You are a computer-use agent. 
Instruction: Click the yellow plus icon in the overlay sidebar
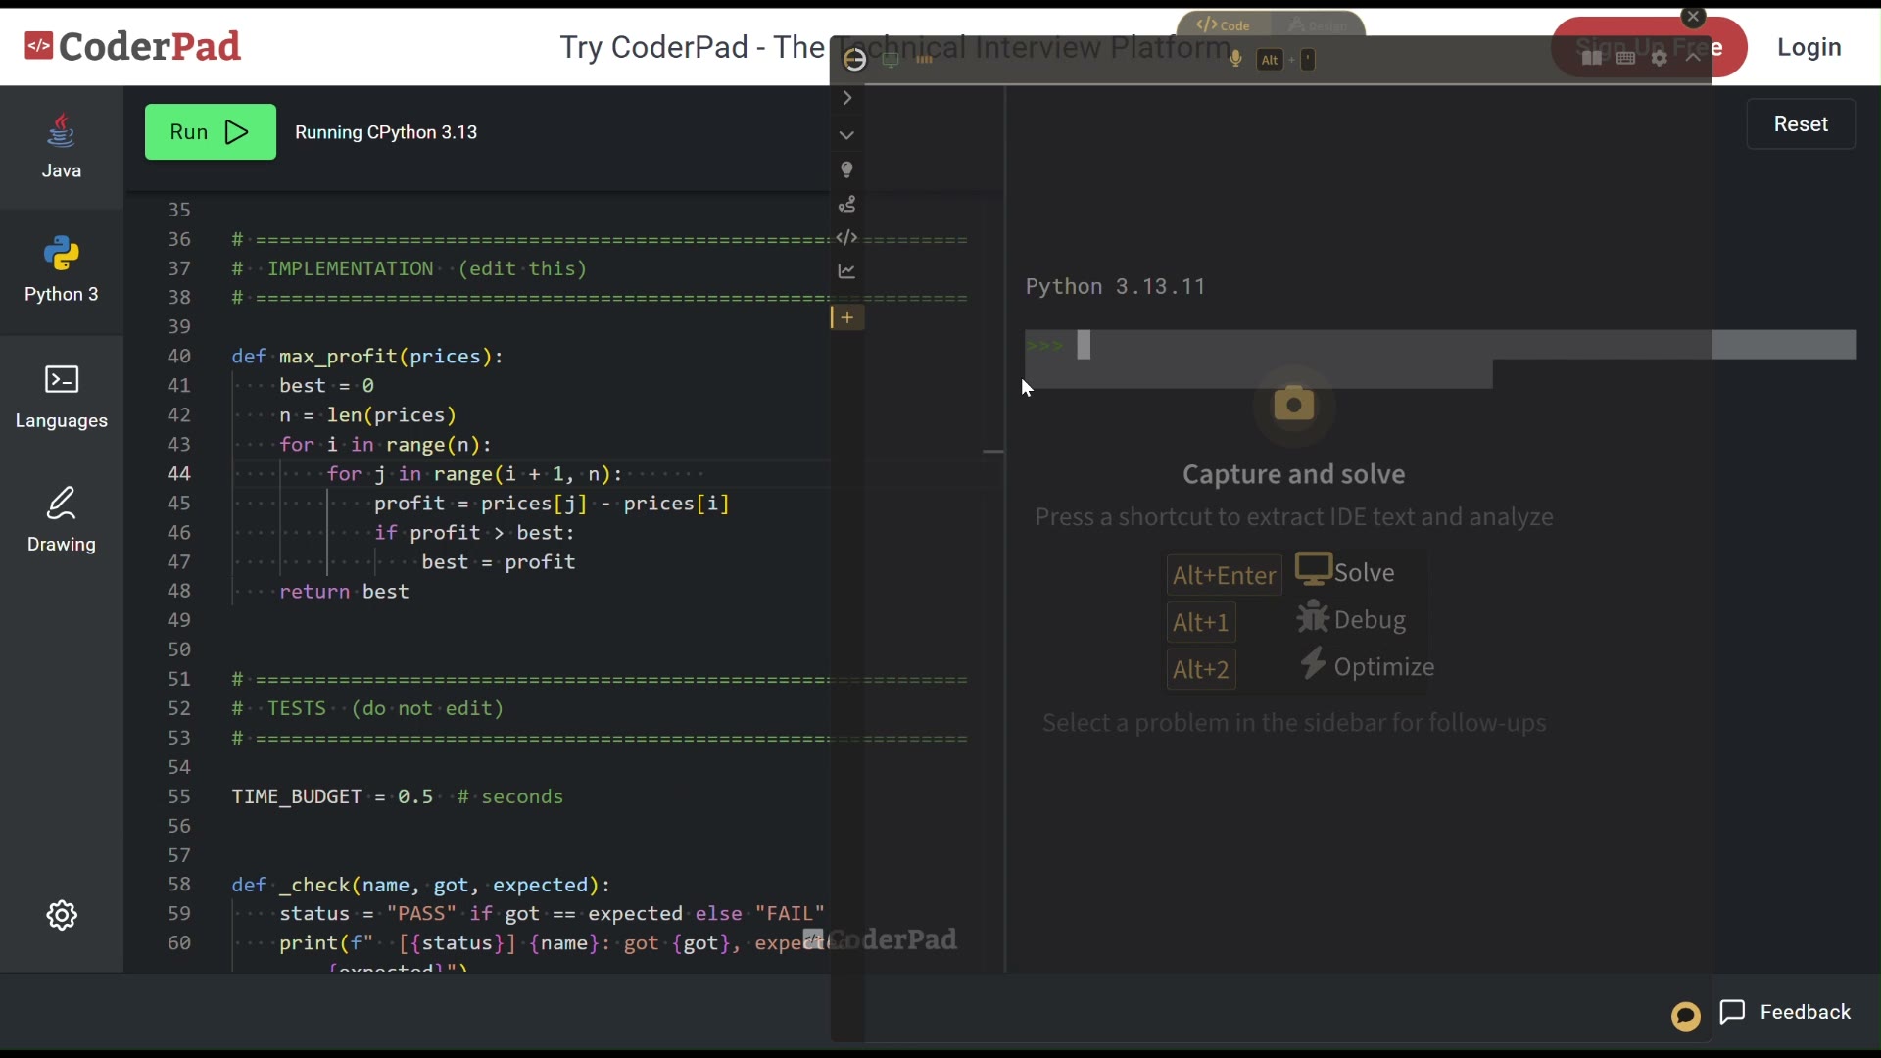point(847,317)
